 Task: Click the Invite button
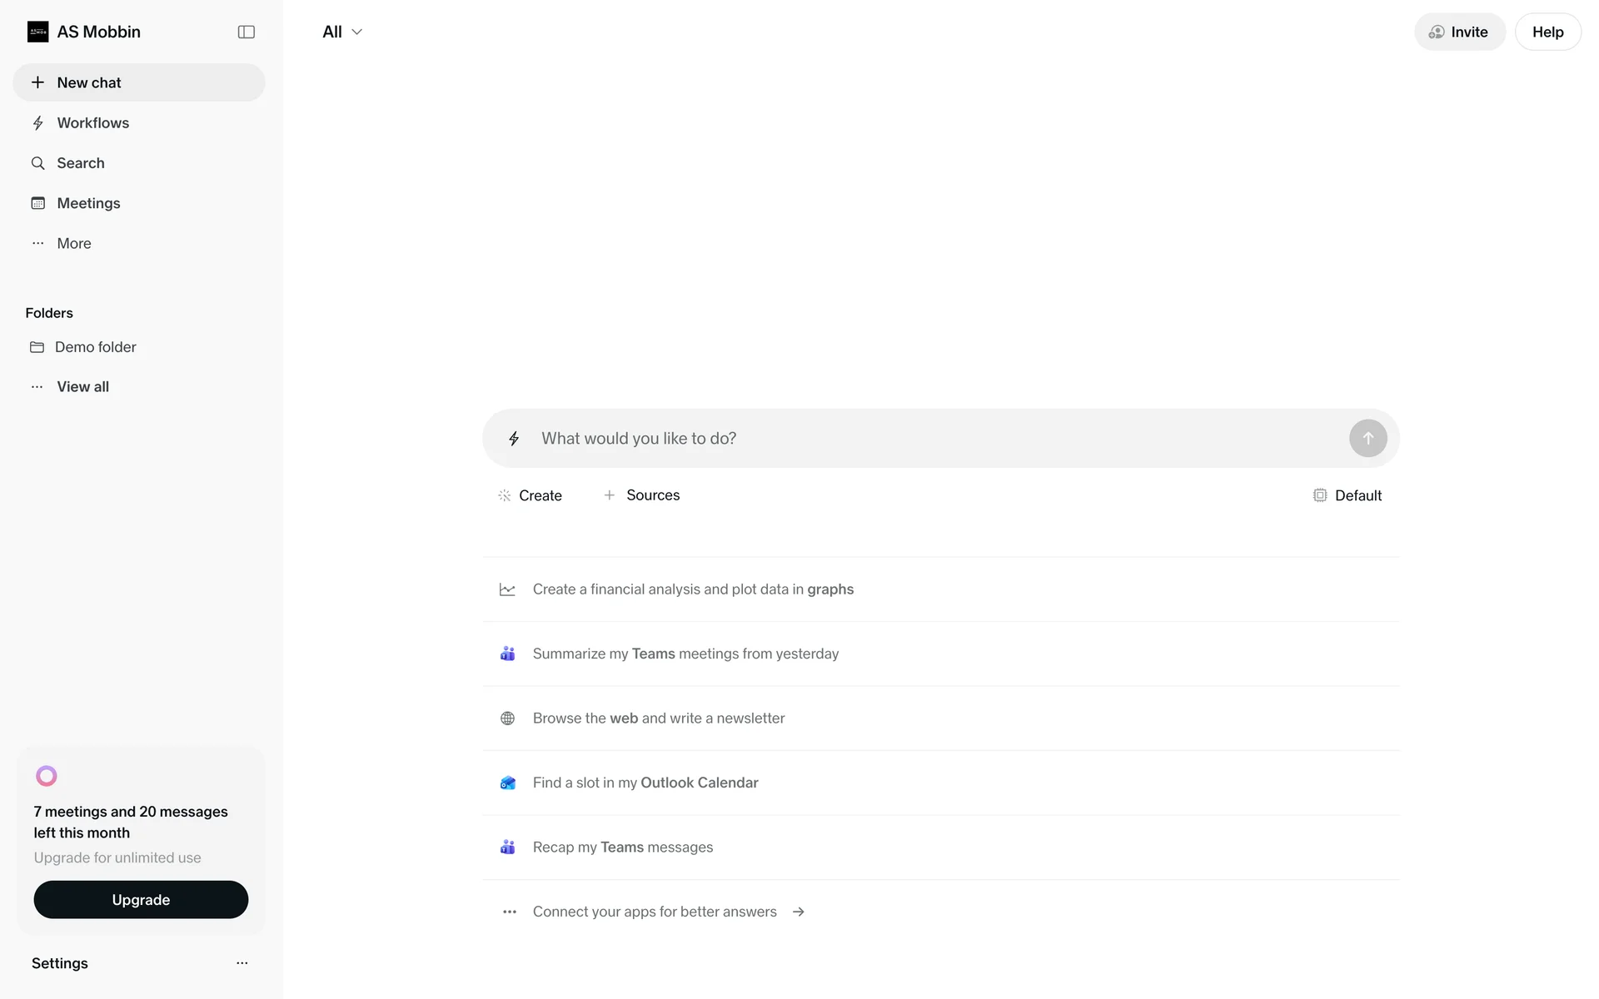1459,32
